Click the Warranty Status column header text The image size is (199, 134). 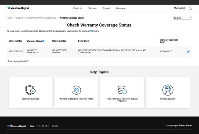coord(34,41)
